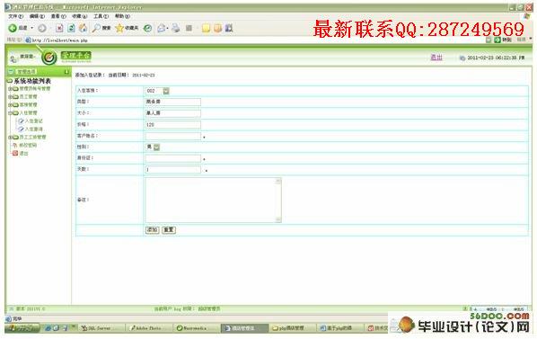The image size is (537, 339).
Task: Click the gray Edit icon after Print
Action: [x=189, y=28]
